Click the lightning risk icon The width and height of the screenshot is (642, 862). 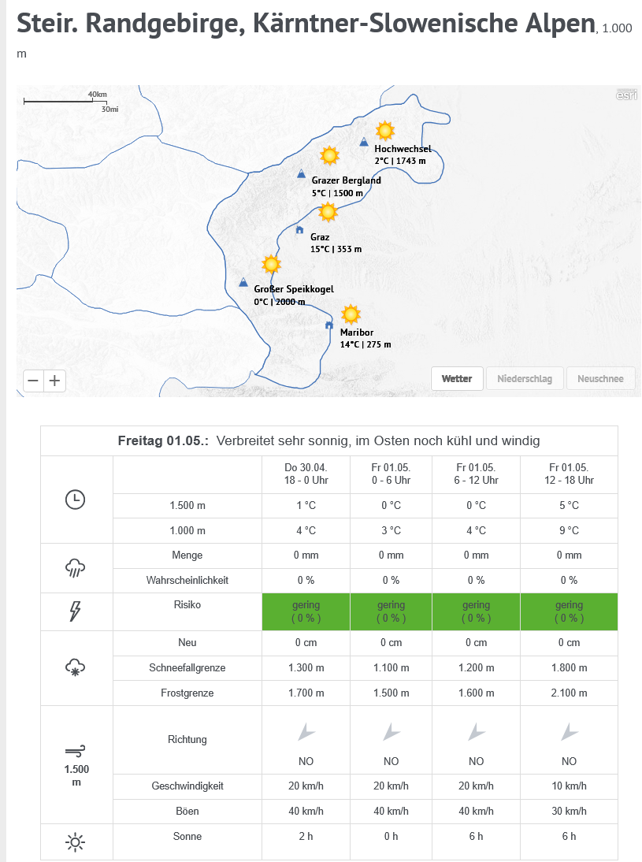coord(76,611)
